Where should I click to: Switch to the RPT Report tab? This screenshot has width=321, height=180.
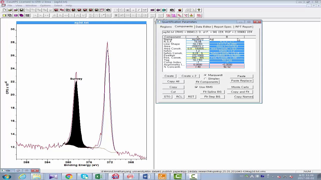click(244, 27)
